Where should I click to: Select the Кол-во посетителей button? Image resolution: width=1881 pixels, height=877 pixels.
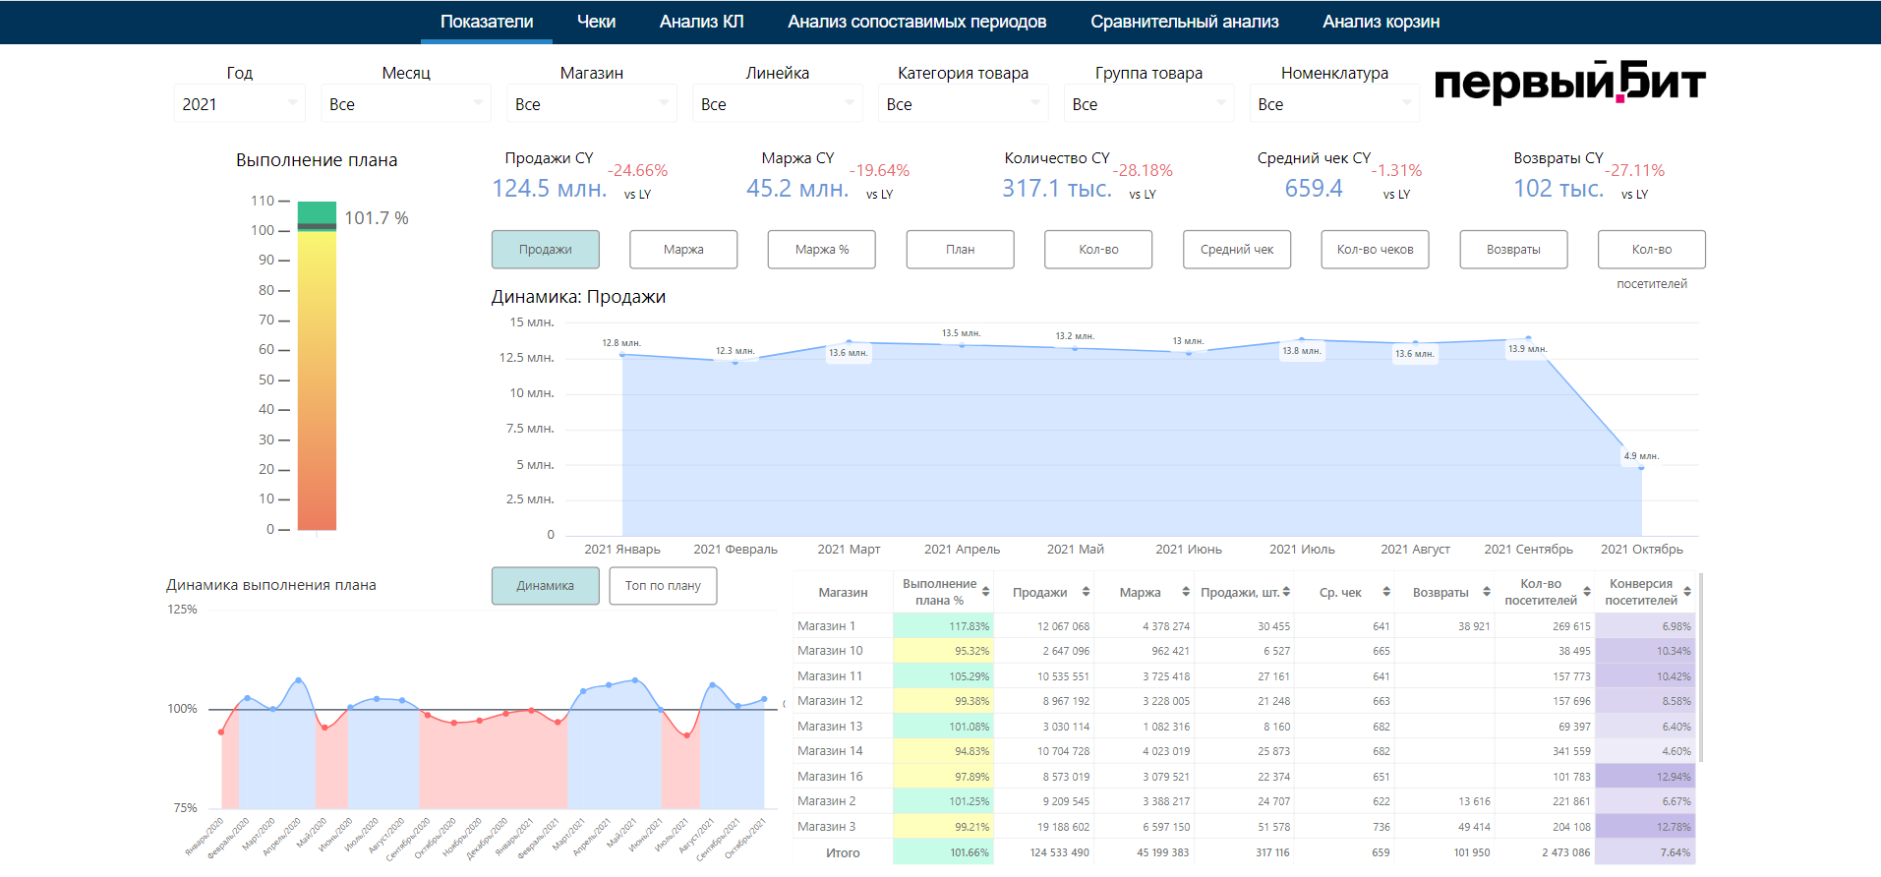click(1652, 249)
